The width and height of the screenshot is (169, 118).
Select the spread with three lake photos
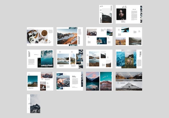70,59
